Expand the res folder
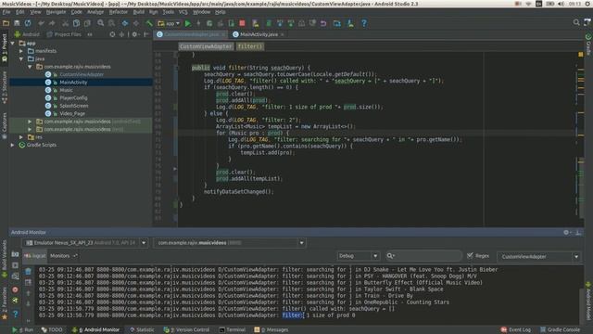 (x=21, y=137)
